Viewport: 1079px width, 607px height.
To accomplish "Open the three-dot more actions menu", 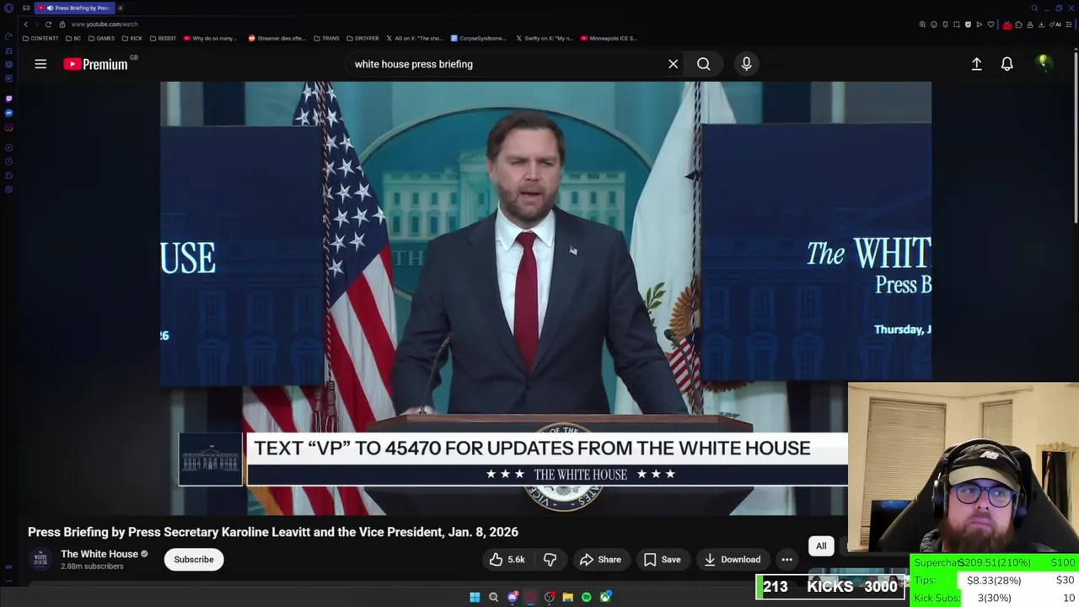I will click(786, 559).
